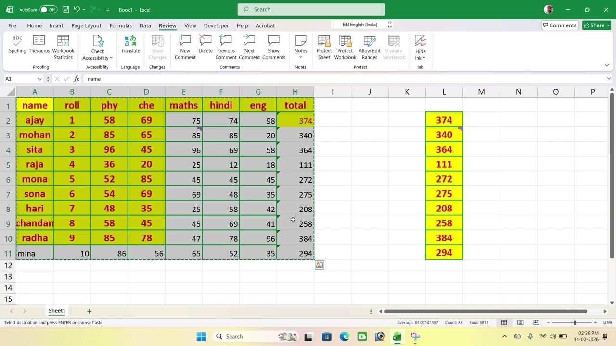Add a New Comment
The width and height of the screenshot is (616, 346).
[x=185, y=48]
